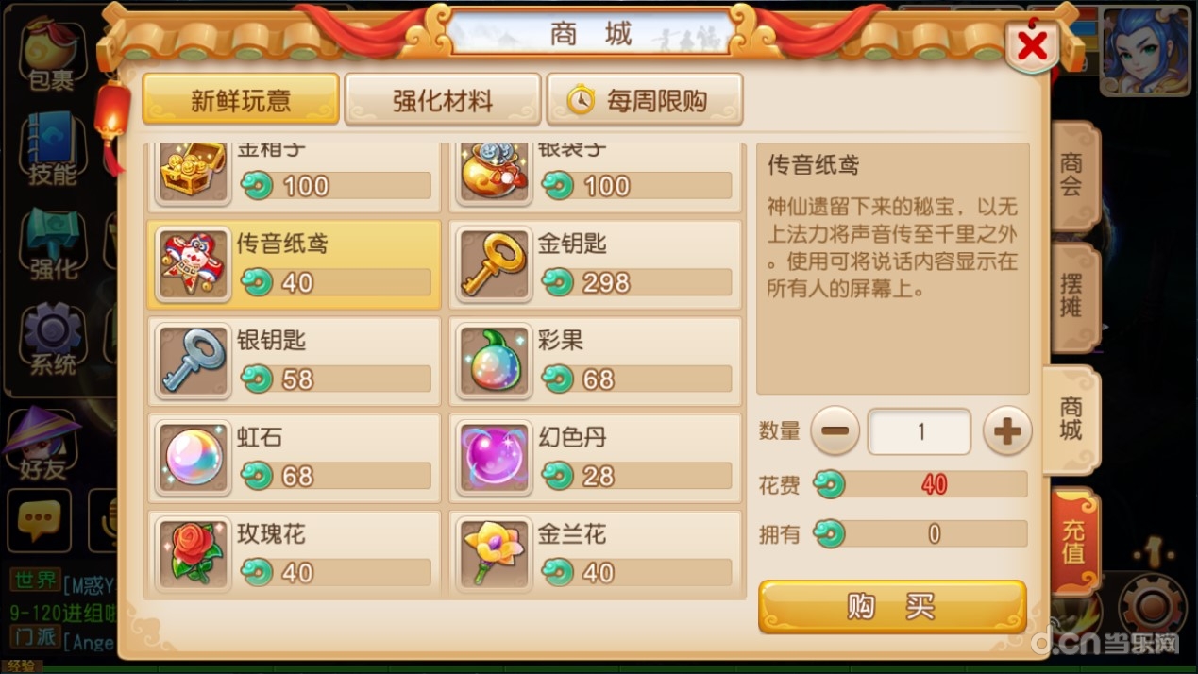This screenshot has width=1198, height=674.
Task: Select the 银钥匙 silver key item
Action: click(x=294, y=362)
